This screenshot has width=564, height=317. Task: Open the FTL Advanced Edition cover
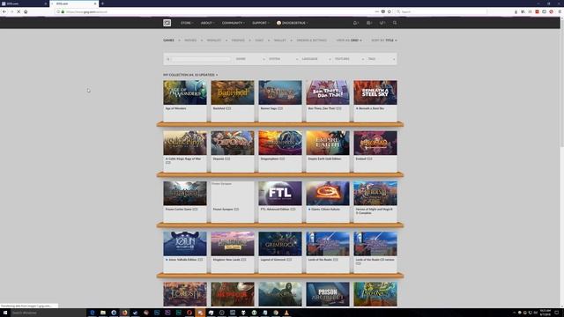(280, 193)
